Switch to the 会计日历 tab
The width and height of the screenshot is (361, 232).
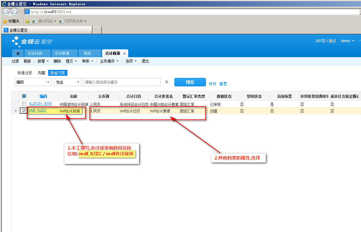pyautogui.click(x=37, y=53)
